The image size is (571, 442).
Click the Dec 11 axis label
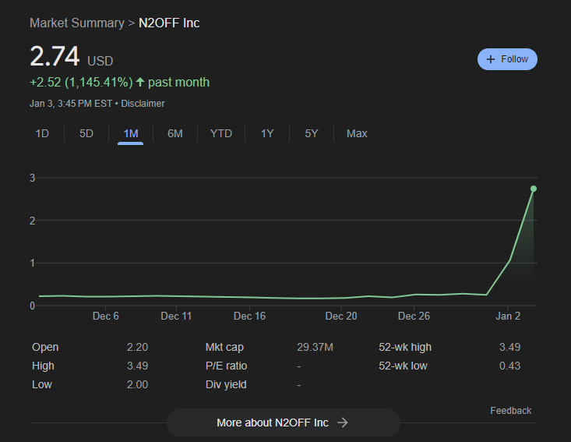point(176,316)
